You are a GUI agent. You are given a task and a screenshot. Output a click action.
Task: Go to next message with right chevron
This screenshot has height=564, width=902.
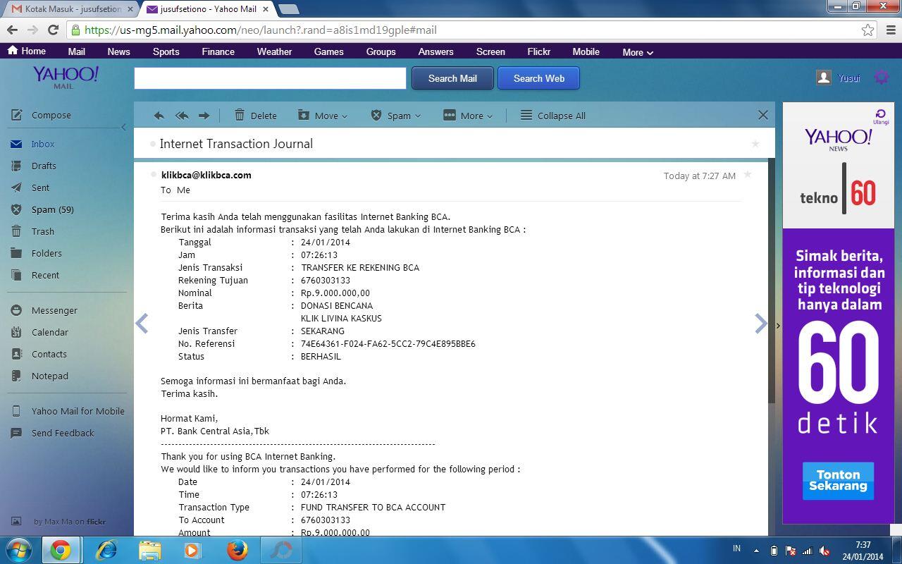point(760,324)
